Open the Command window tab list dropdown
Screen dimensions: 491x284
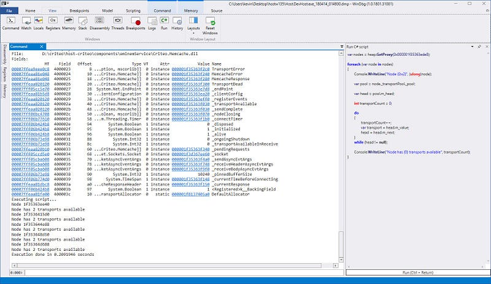click(x=342, y=47)
